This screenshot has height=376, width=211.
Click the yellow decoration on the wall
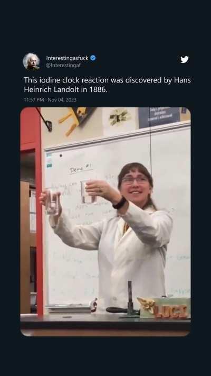tap(71, 122)
